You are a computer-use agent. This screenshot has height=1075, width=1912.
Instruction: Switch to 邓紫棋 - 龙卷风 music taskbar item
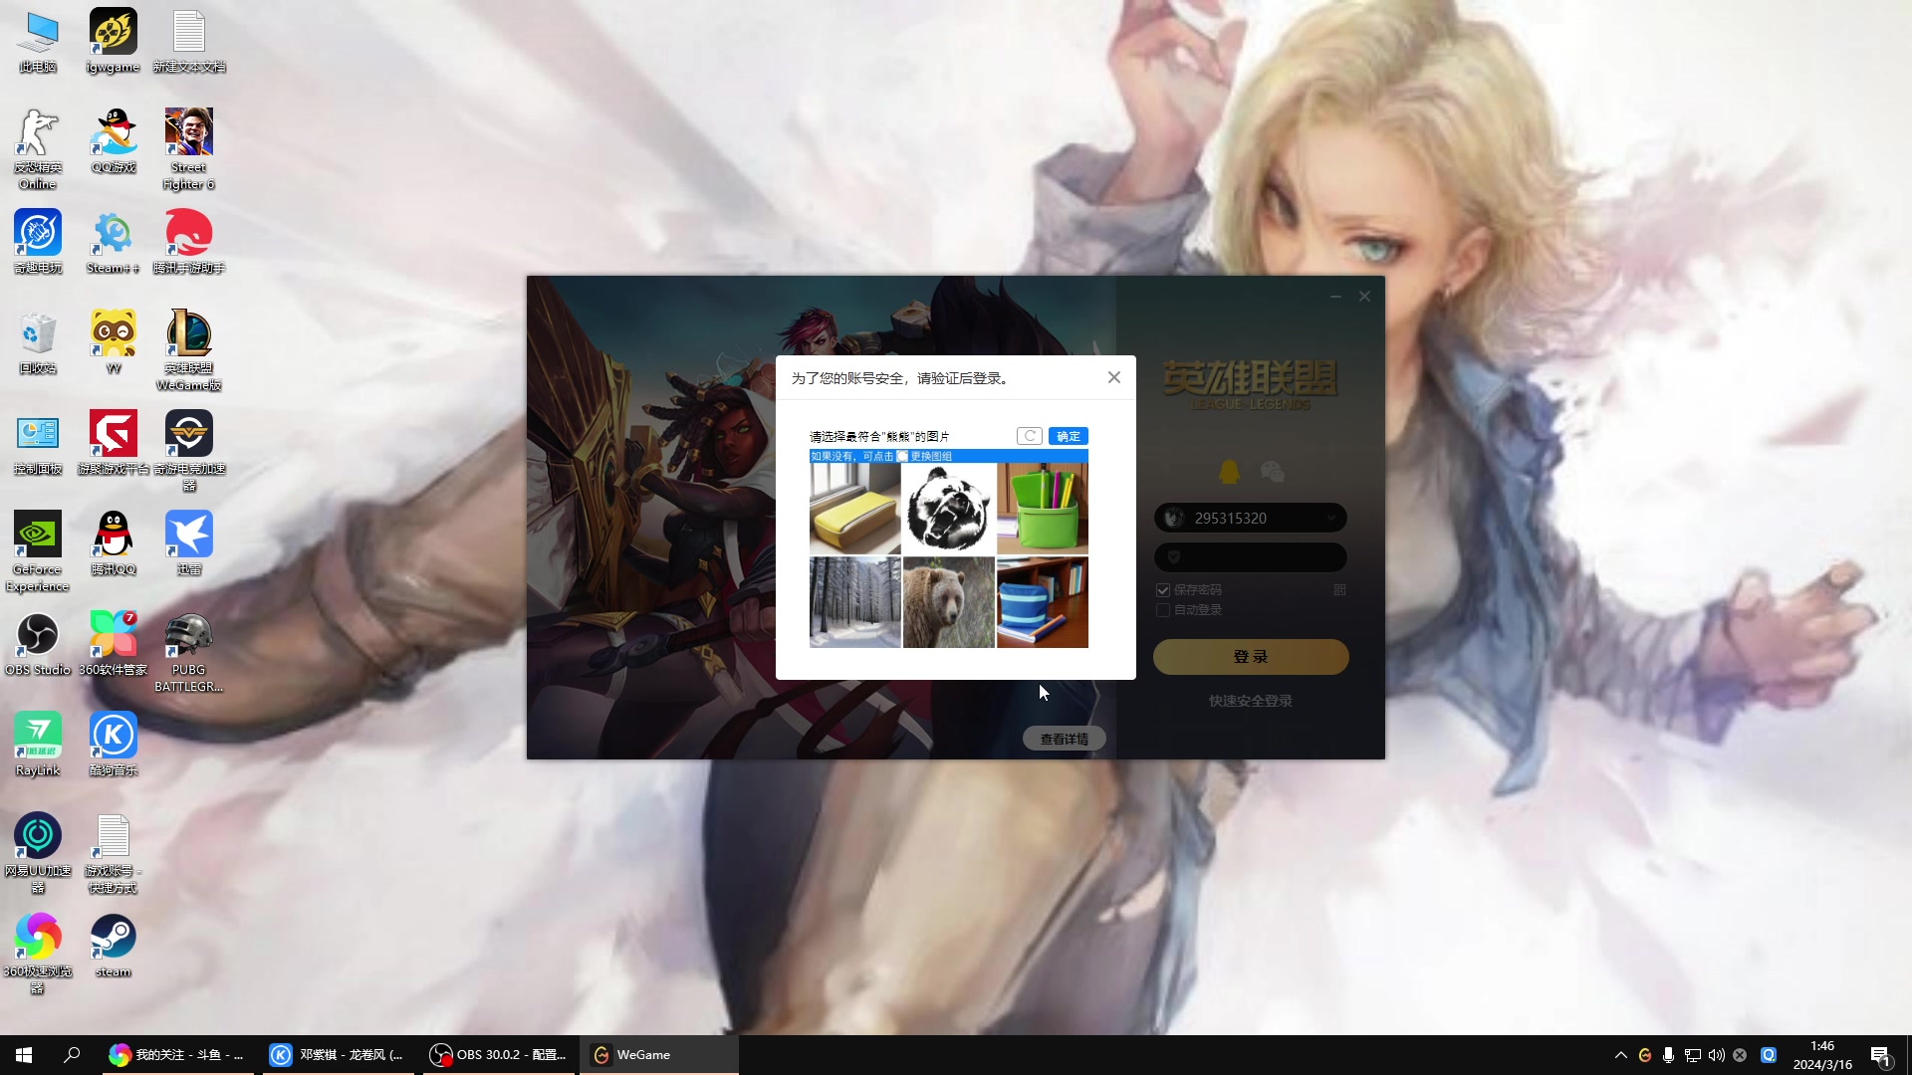[x=339, y=1055]
